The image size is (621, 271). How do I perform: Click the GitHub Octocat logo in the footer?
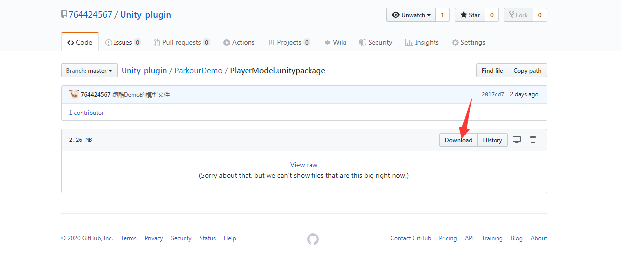[313, 239]
